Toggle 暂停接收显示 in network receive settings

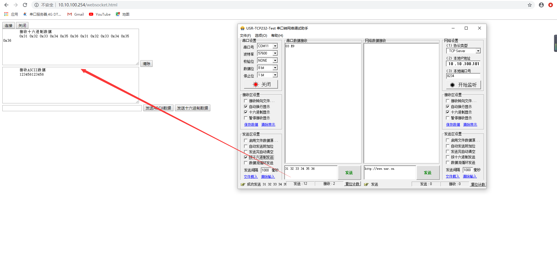[448, 118]
